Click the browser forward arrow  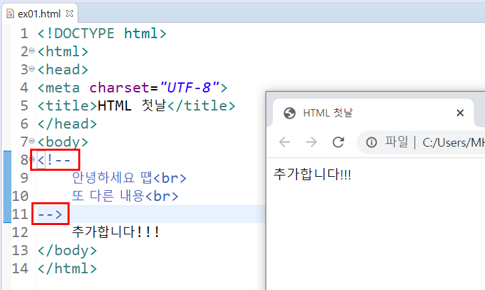click(311, 142)
